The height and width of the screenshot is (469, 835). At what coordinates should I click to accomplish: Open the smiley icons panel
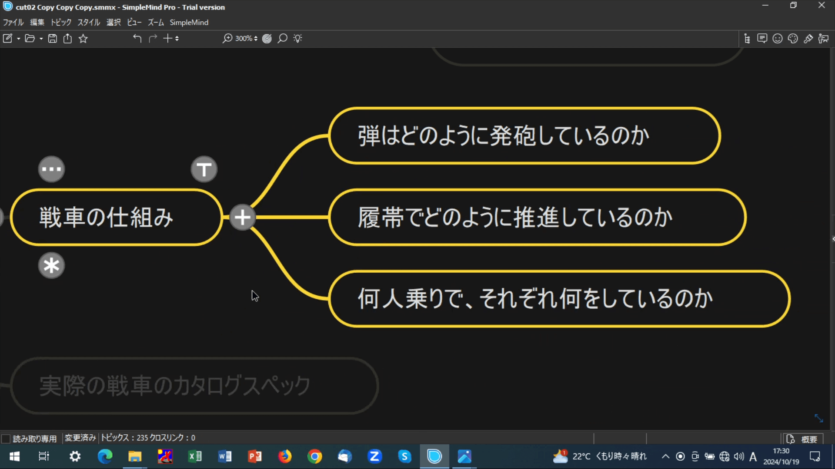click(x=778, y=39)
